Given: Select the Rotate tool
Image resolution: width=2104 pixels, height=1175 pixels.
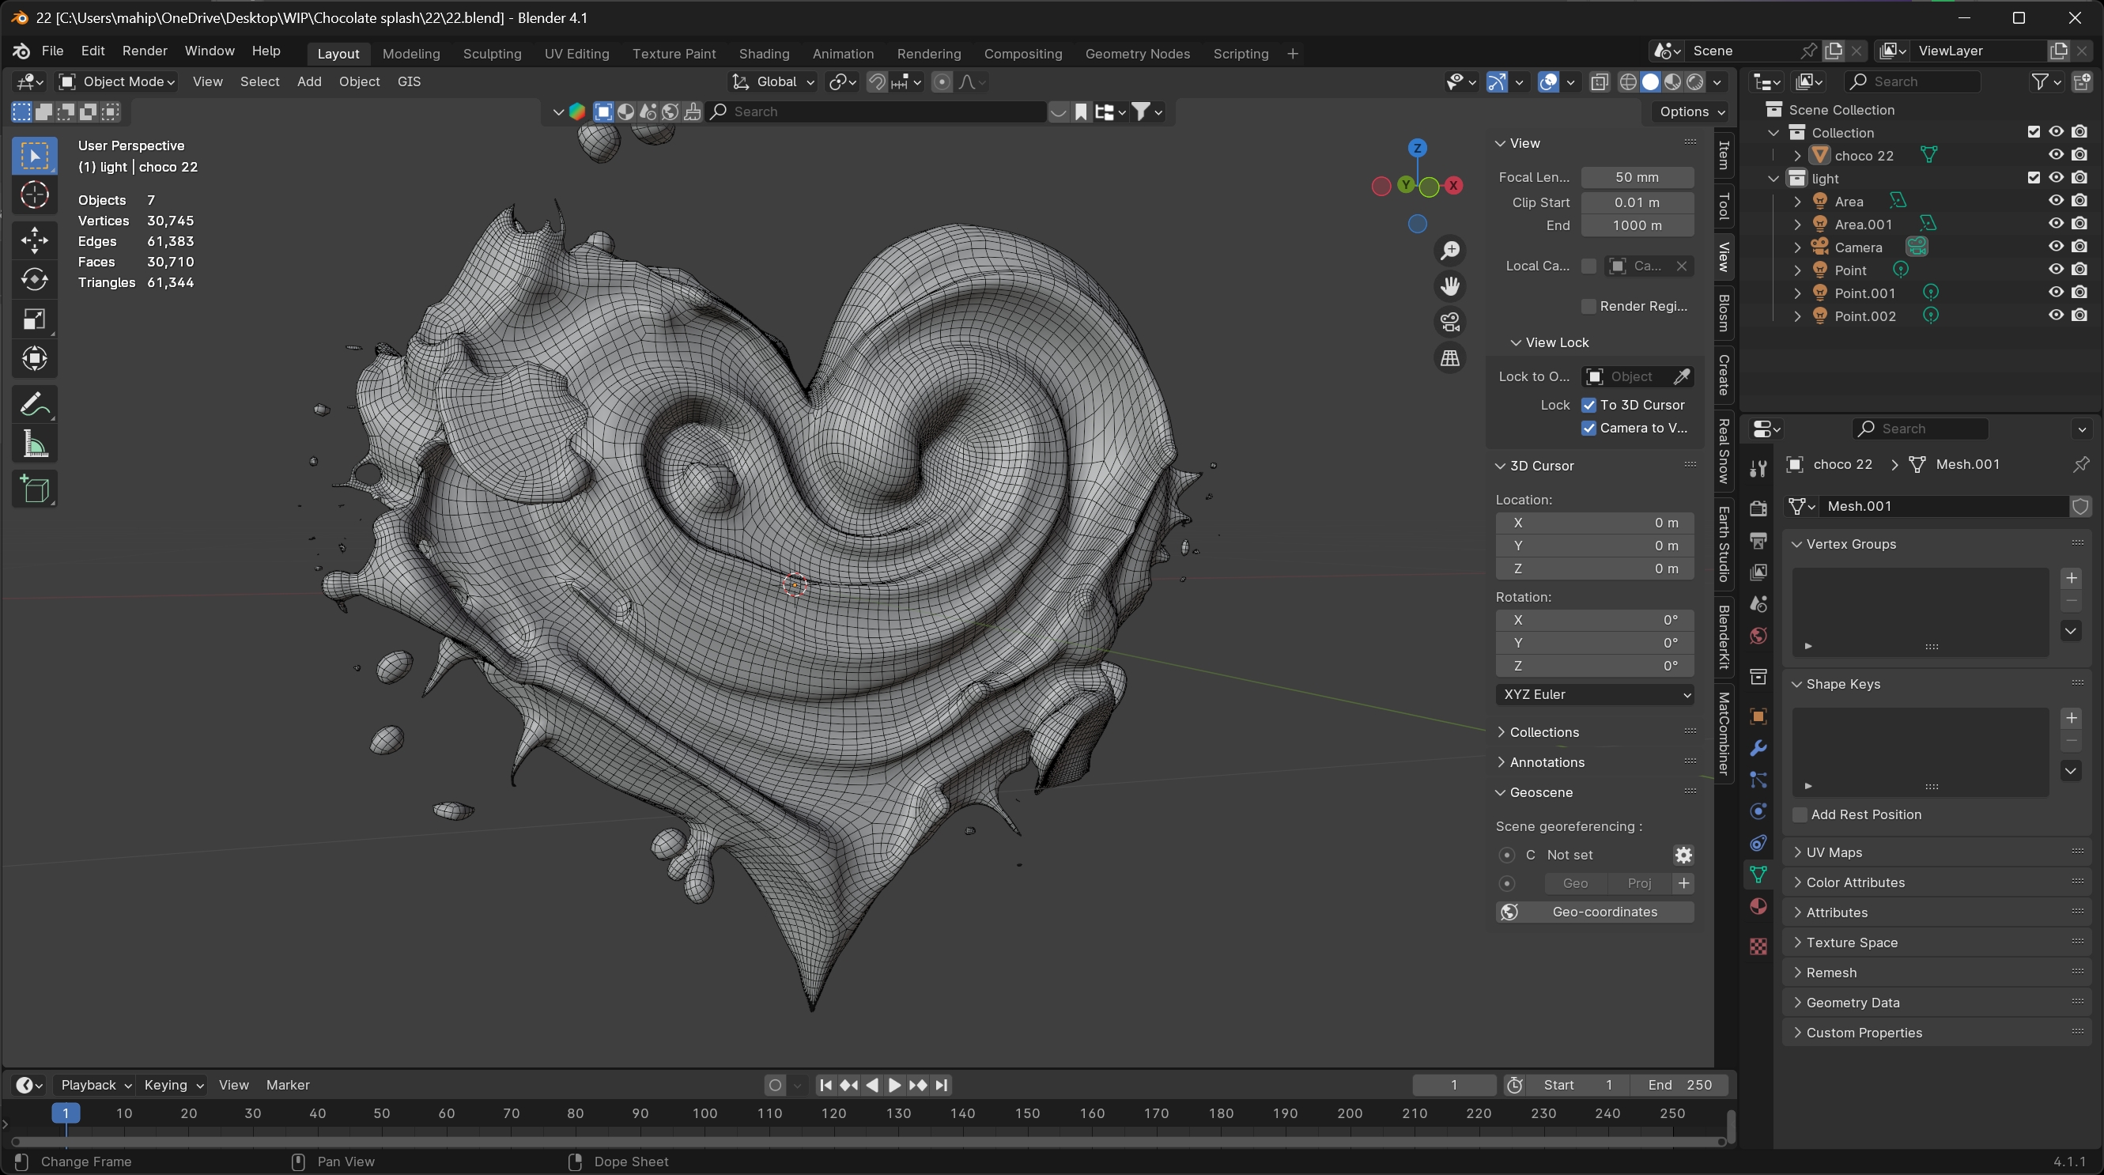Looking at the screenshot, I should click(x=34, y=279).
